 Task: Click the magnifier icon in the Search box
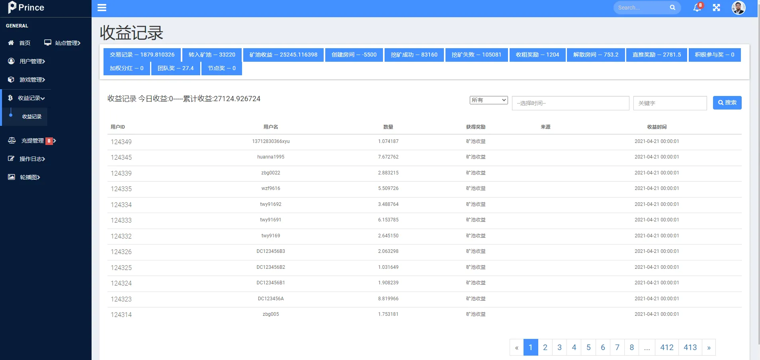(672, 8)
